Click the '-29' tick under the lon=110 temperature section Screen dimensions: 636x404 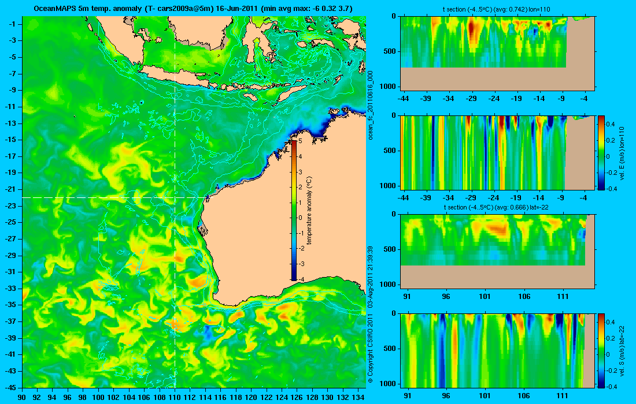click(471, 98)
